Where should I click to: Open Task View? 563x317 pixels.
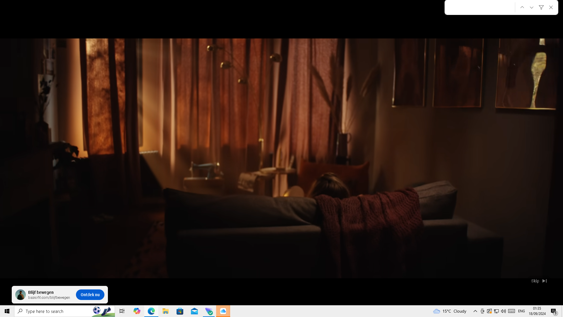[122, 311]
